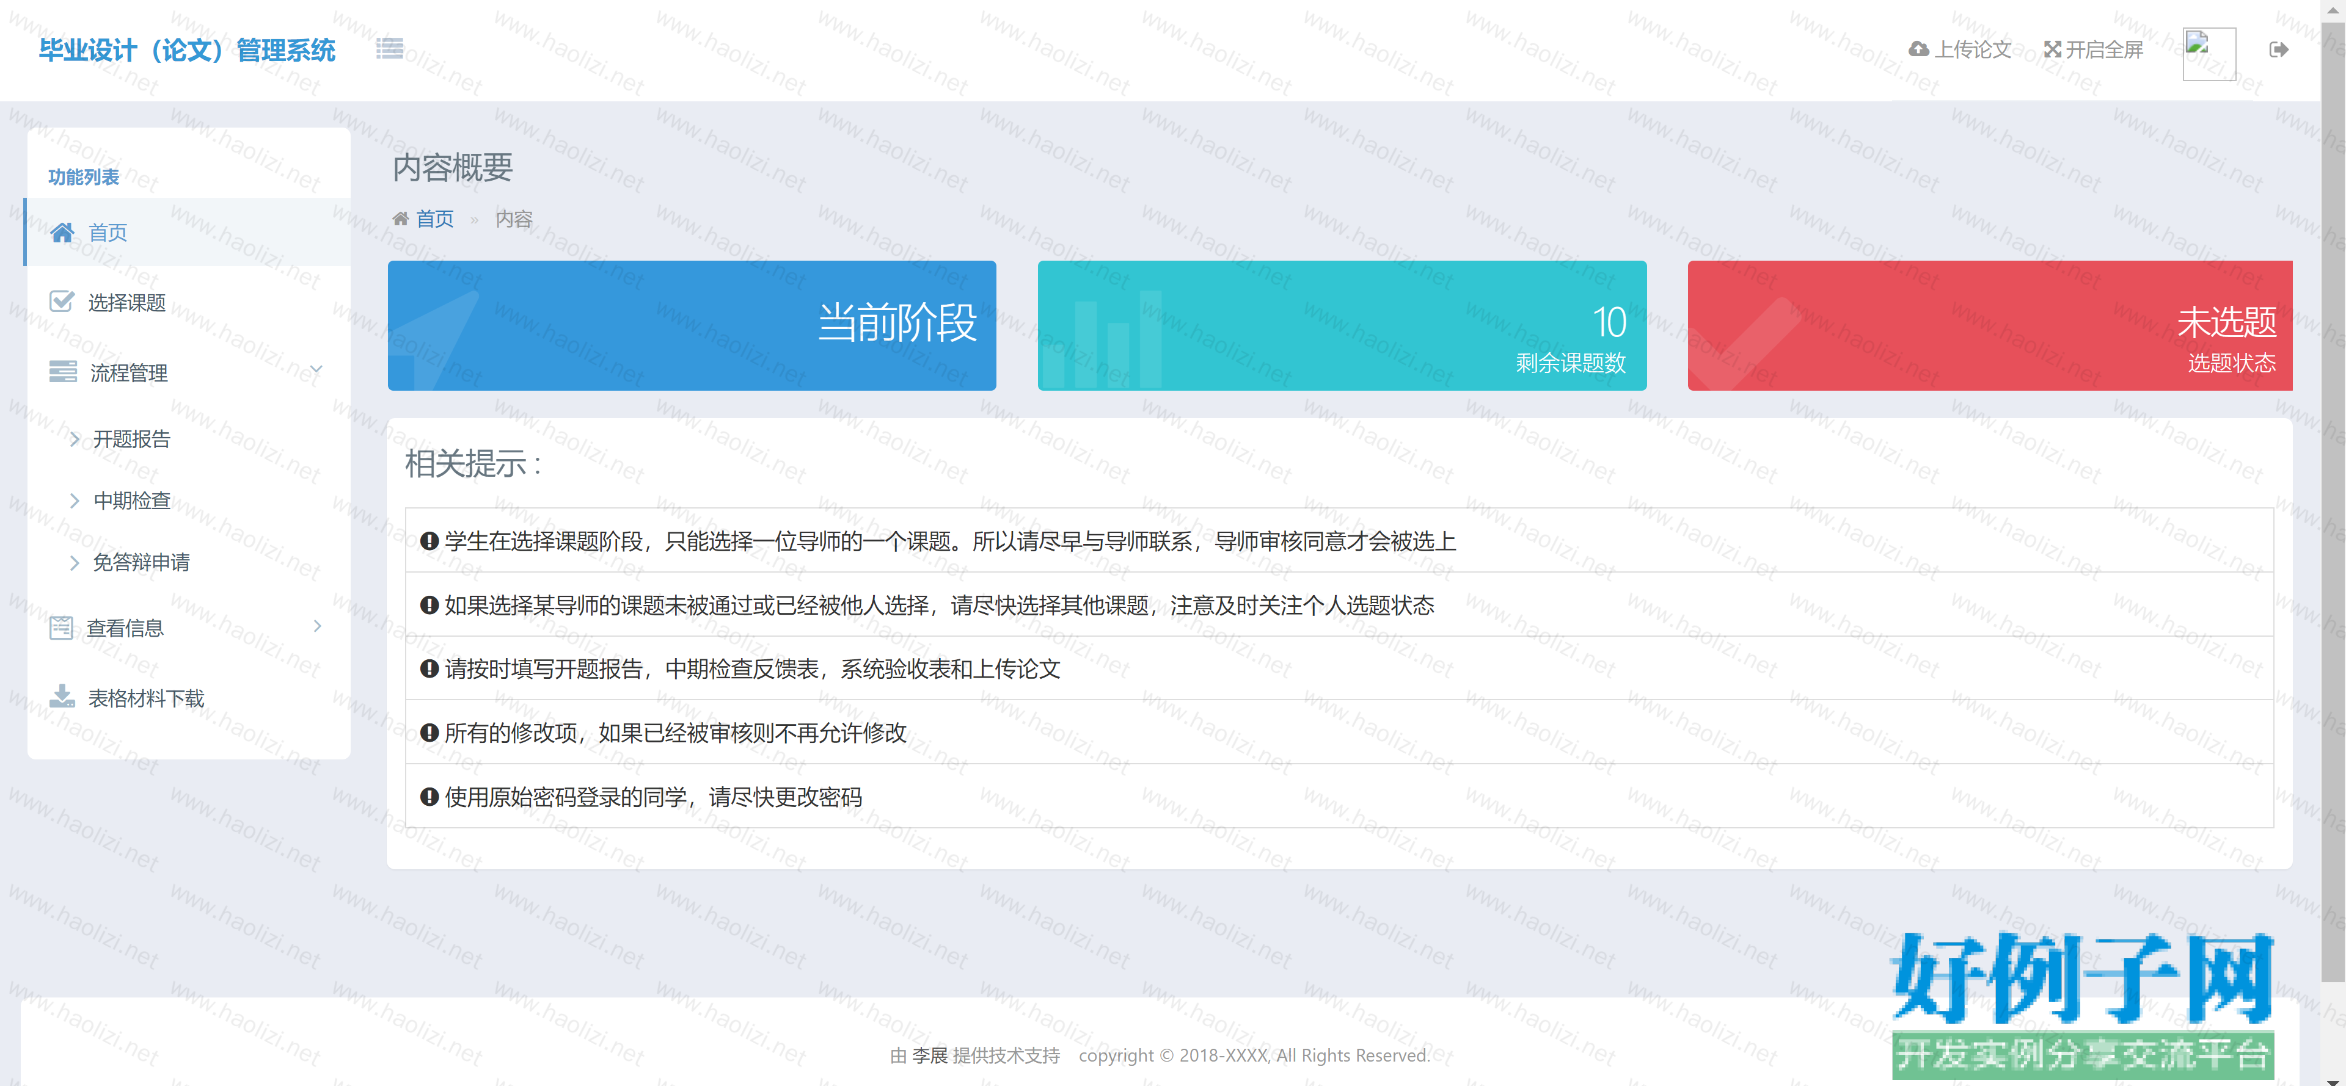This screenshot has height=1086, width=2346.
Task: Click the home icon in sidebar
Action: pos(62,233)
